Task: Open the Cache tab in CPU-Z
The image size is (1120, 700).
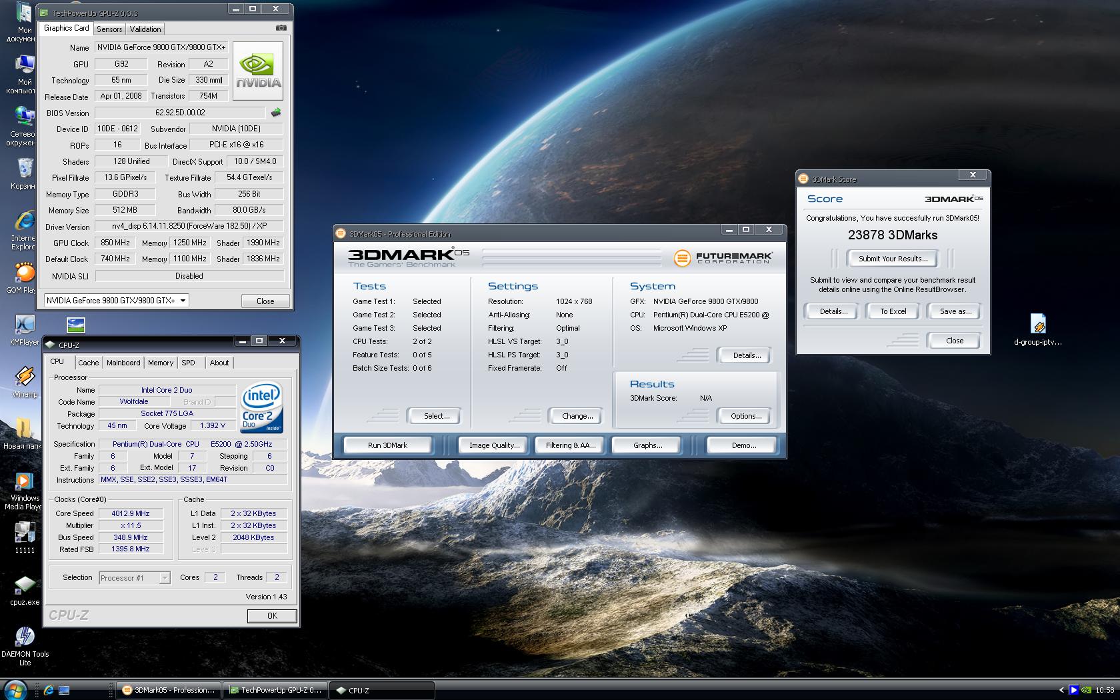Action: click(88, 363)
